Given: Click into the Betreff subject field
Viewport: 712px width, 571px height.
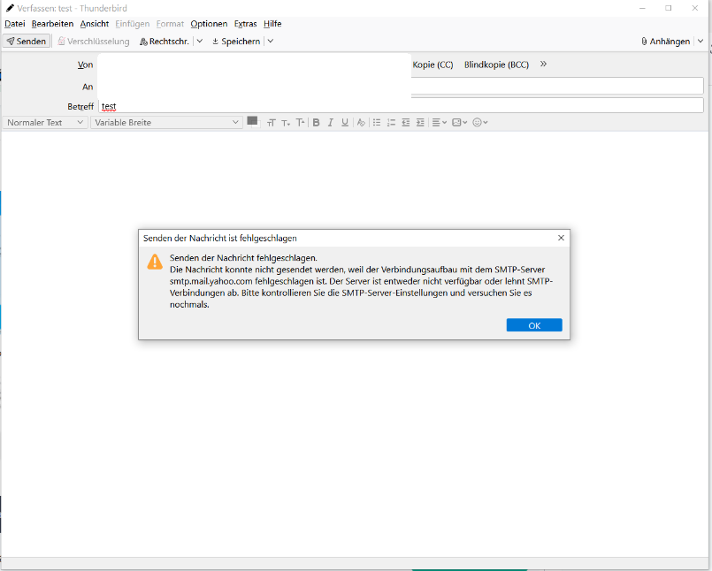Looking at the screenshot, I should [x=401, y=106].
